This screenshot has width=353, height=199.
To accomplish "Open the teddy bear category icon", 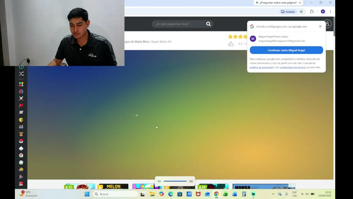I will (21, 134).
